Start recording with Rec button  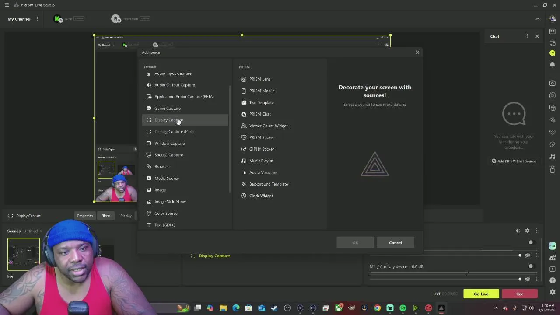tap(520, 294)
